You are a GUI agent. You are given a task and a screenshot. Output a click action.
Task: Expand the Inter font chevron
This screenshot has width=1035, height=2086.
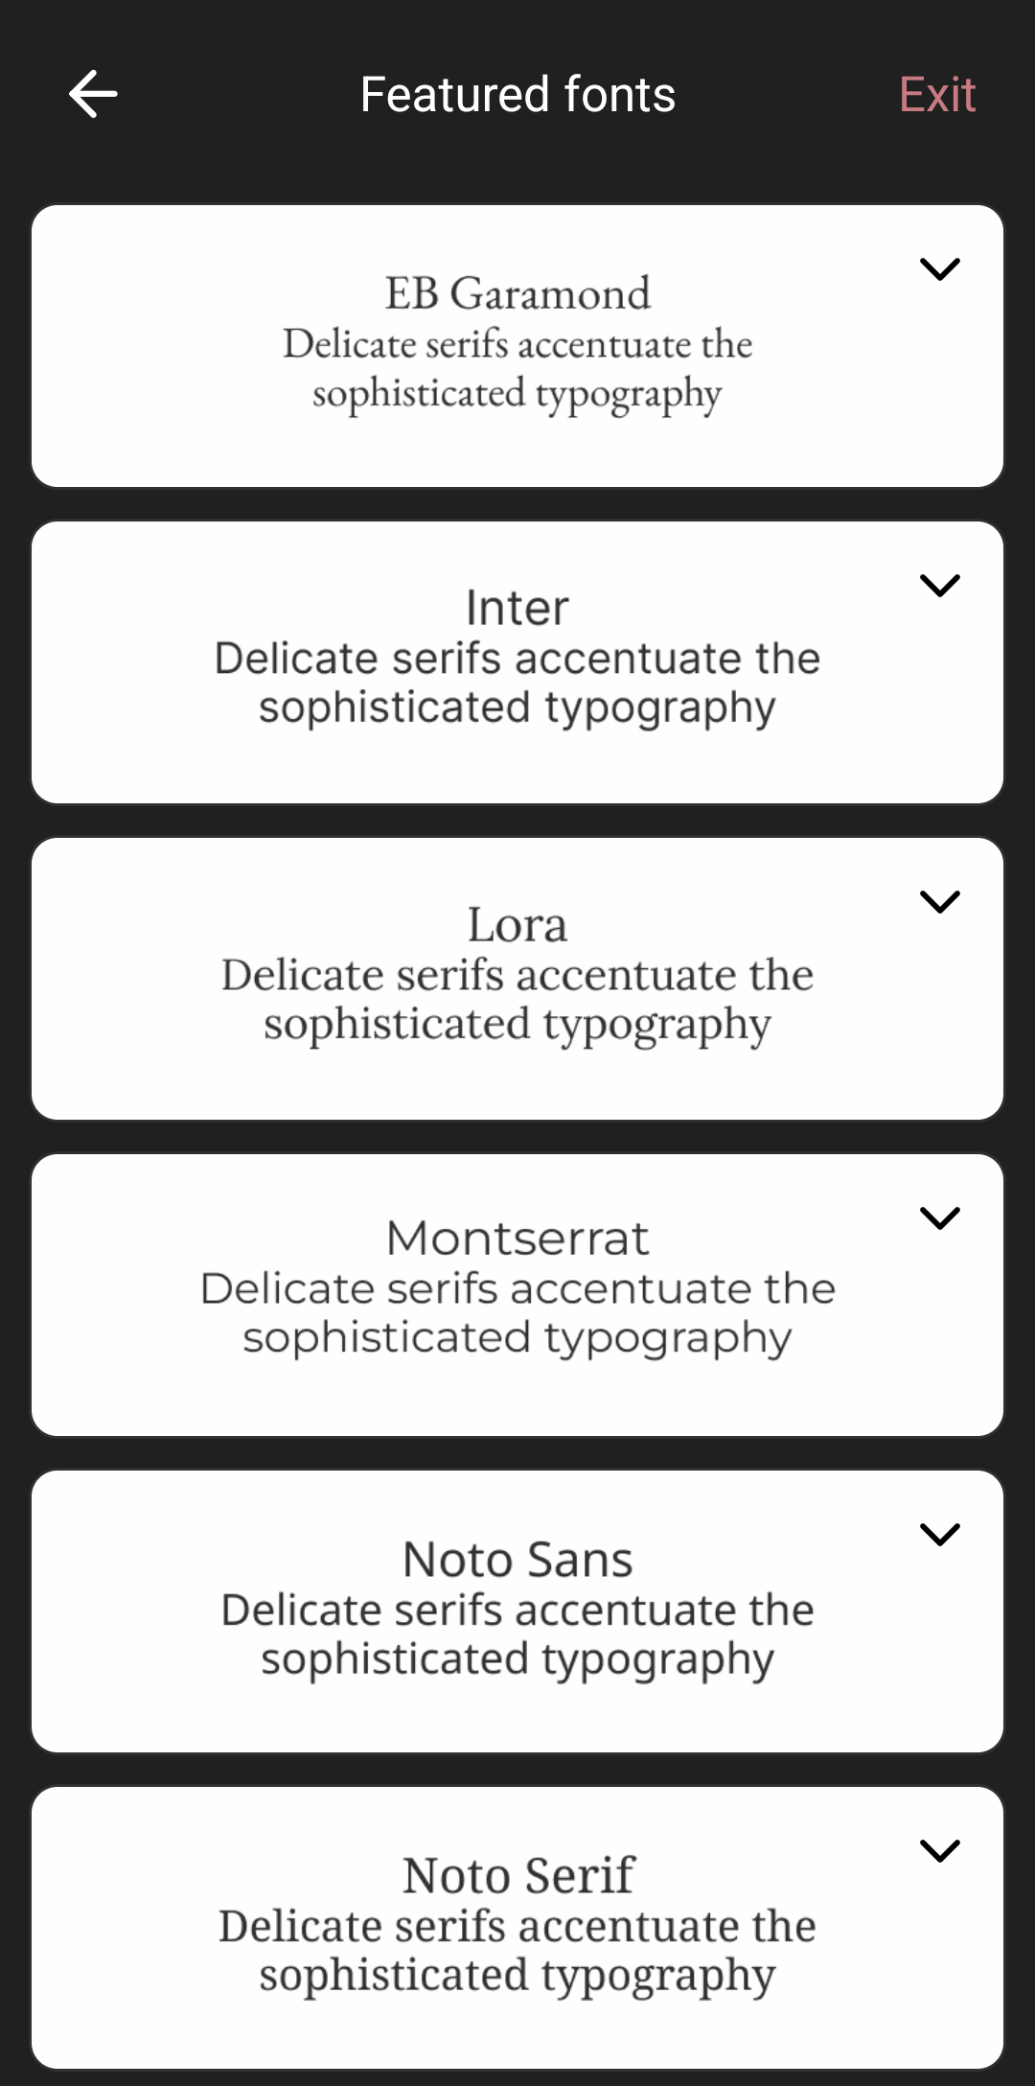(939, 586)
